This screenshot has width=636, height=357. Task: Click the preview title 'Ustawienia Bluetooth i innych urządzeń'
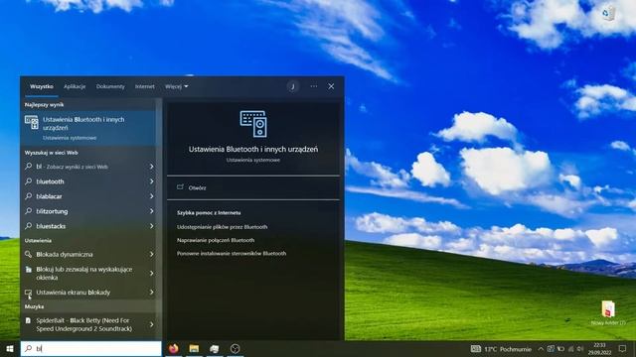[x=253, y=149]
